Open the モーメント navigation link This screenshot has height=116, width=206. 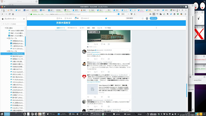click(68, 18)
